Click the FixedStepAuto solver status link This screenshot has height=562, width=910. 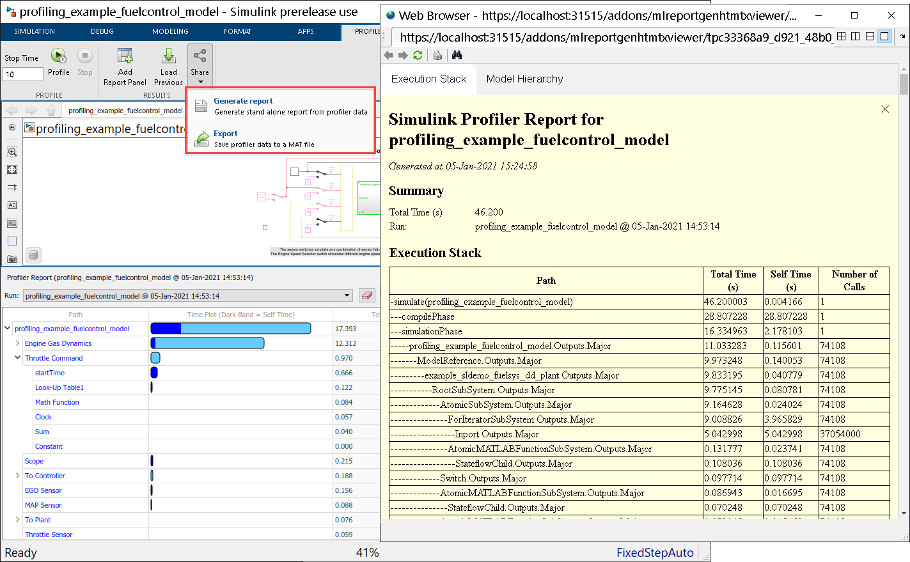(x=655, y=553)
